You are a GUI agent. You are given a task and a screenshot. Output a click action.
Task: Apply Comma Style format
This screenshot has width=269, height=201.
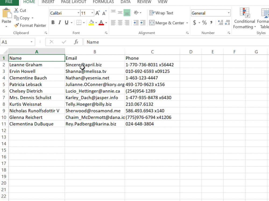tap(211, 23)
